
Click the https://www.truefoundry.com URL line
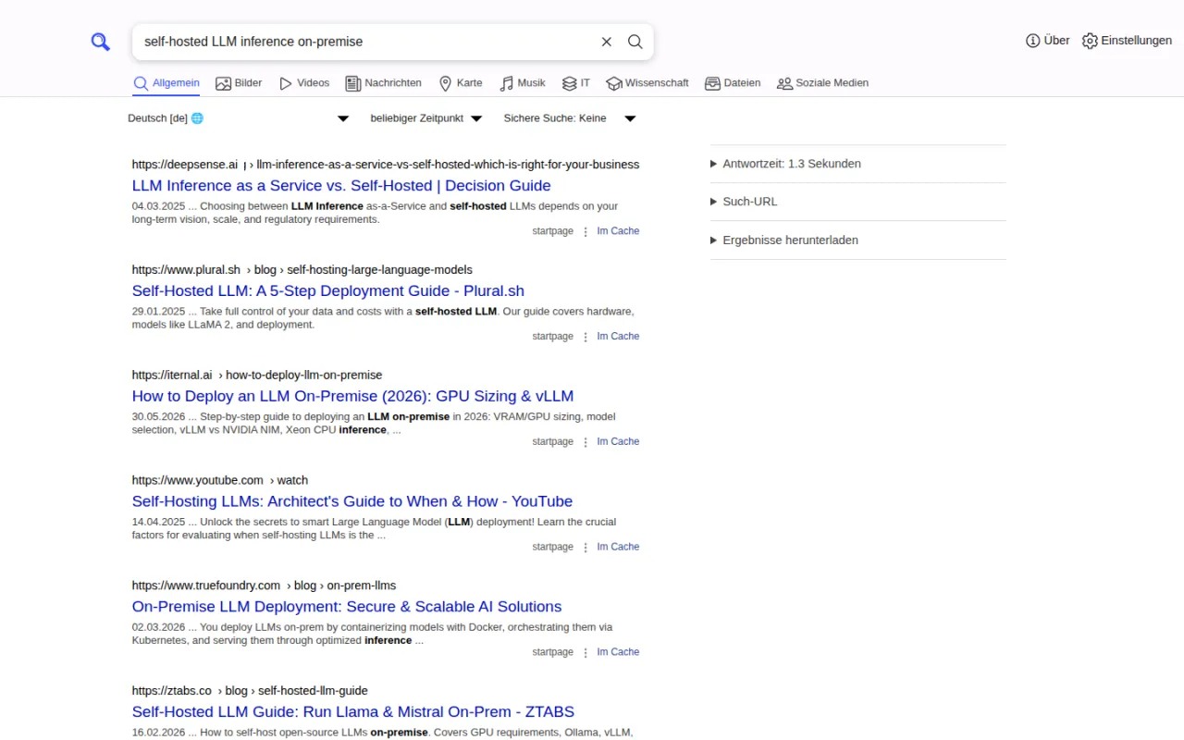(264, 586)
